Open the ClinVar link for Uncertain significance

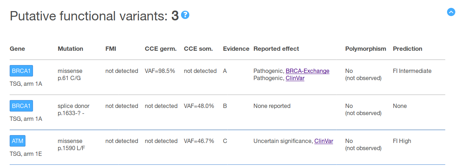coord(323,141)
